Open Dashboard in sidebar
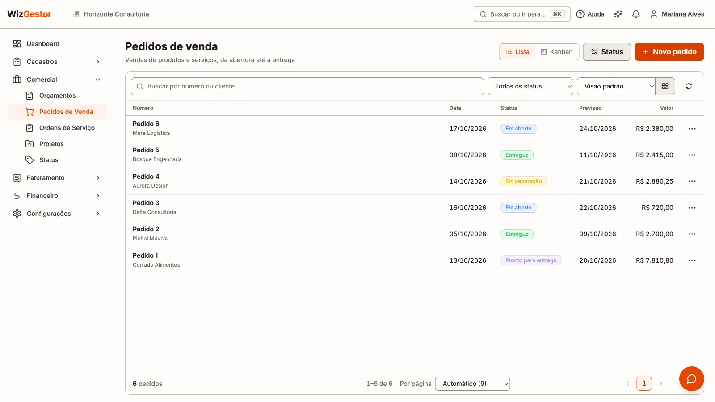The height and width of the screenshot is (402, 715). [x=57, y=44]
